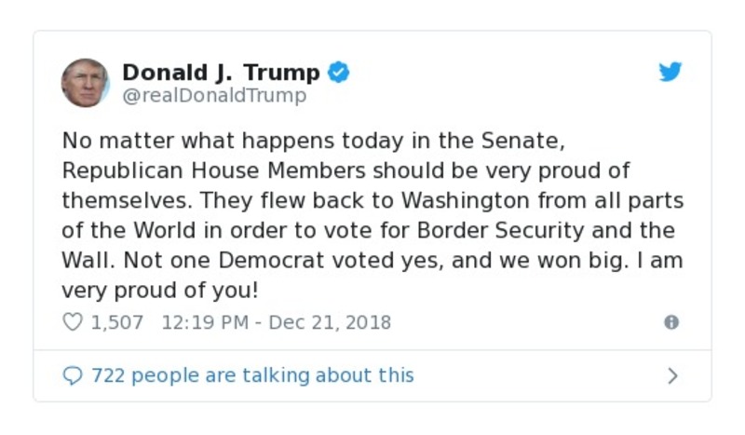
Task: Click the Twitter bird logo
Action: tap(670, 73)
